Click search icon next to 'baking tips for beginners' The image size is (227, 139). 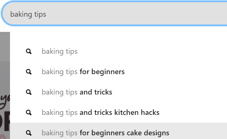(x=29, y=72)
